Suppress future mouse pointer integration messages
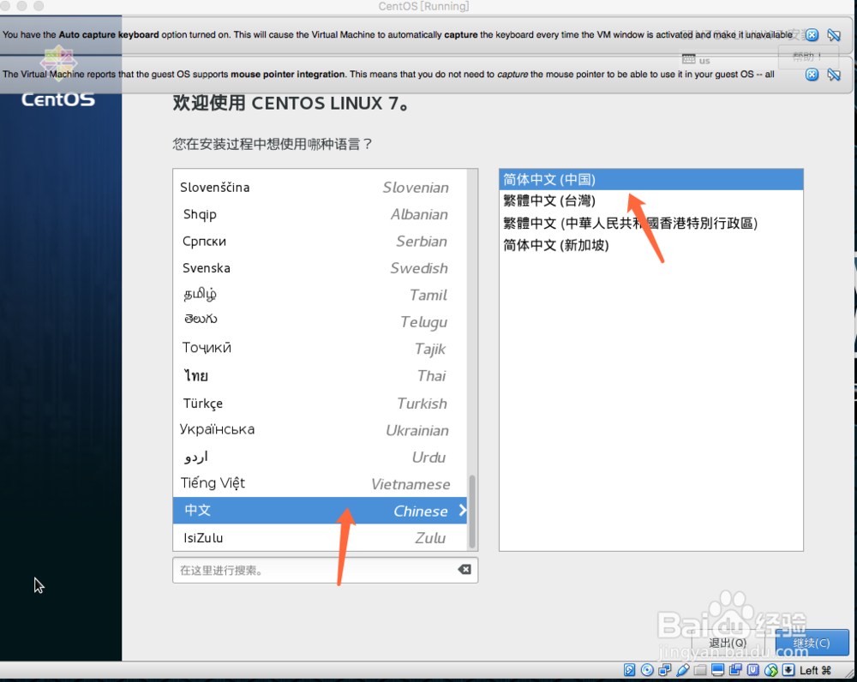Screen dimensions: 857x682 [x=834, y=75]
